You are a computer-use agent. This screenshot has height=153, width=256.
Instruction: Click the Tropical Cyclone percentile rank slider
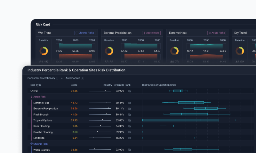tap(100, 120)
